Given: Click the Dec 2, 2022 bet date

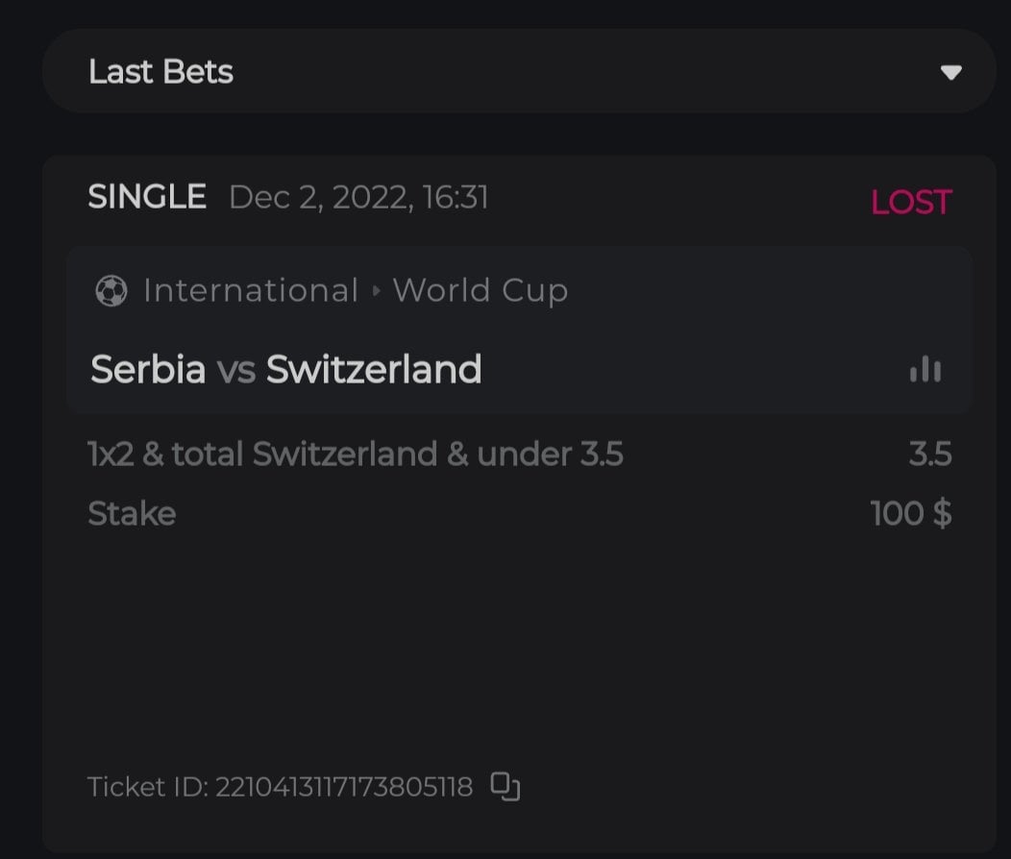Looking at the screenshot, I should (358, 198).
